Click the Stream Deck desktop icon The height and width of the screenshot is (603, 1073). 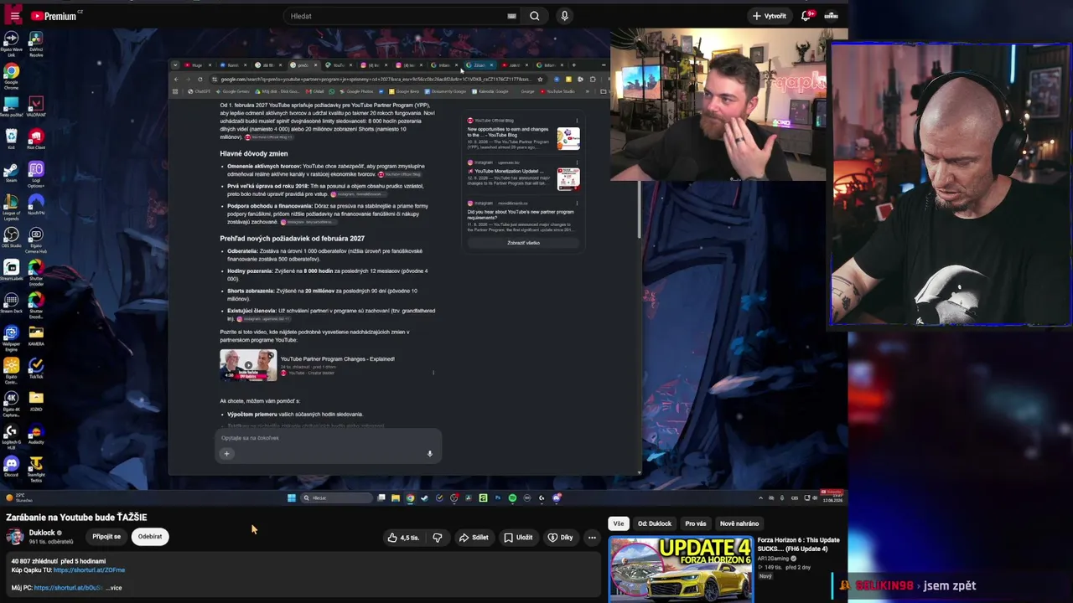point(11,303)
